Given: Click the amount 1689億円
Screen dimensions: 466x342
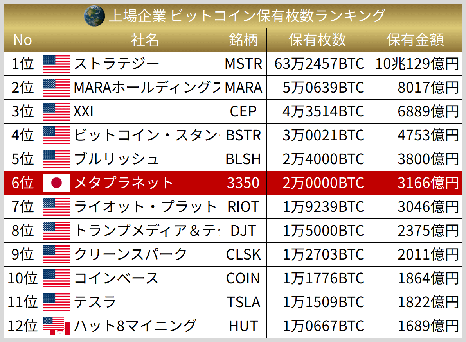Looking at the screenshot, I should coord(428,326).
